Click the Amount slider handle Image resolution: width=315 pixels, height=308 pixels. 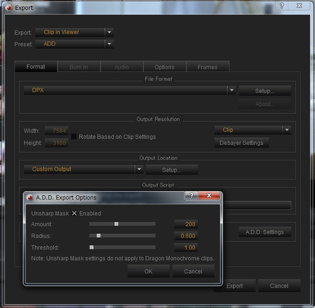click(116, 224)
